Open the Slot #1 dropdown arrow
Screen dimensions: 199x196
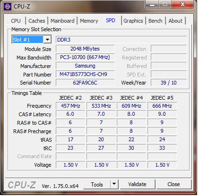point(47,40)
